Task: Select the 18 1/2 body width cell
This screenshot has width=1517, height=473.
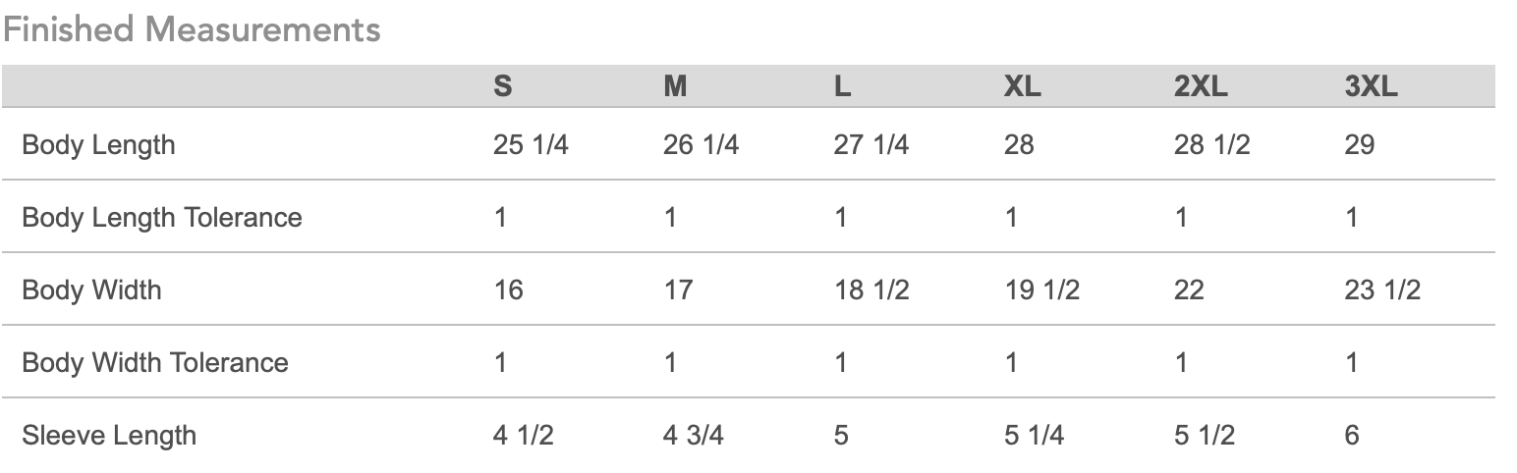Action: [x=871, y=289]
